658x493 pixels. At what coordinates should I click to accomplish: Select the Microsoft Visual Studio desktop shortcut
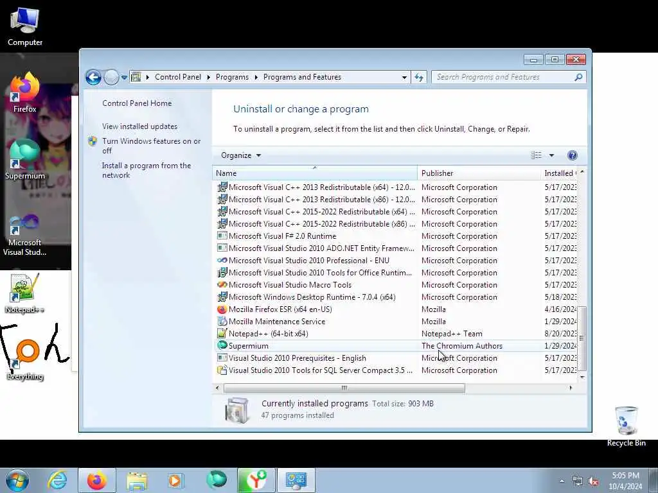pyautogui.click(x=25, y=235)
